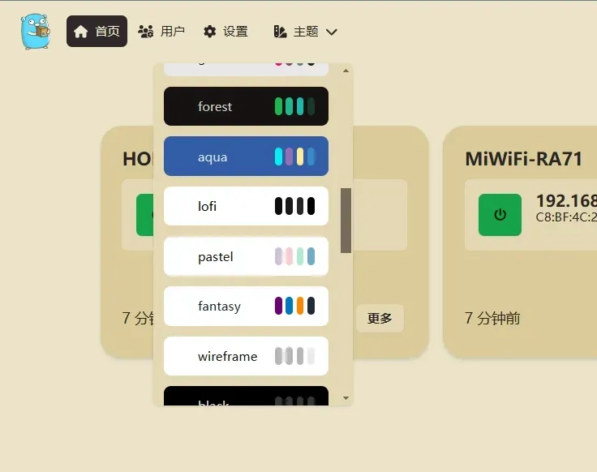The image size is (597, 472).
Task: Click the house icon in 首页
Action: [81, 32]
